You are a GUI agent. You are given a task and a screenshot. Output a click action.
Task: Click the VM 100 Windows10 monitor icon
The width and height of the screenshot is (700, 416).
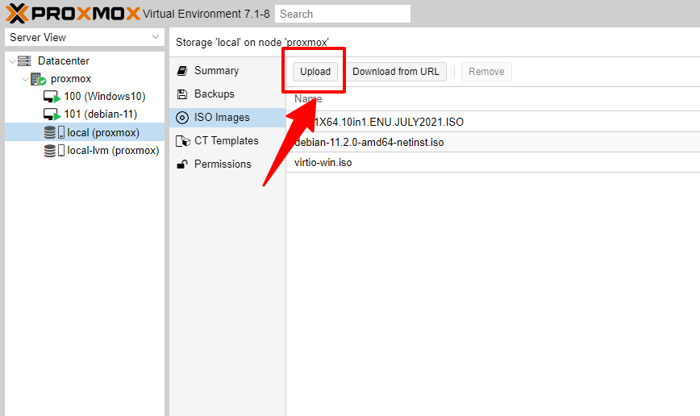(52, 97)
